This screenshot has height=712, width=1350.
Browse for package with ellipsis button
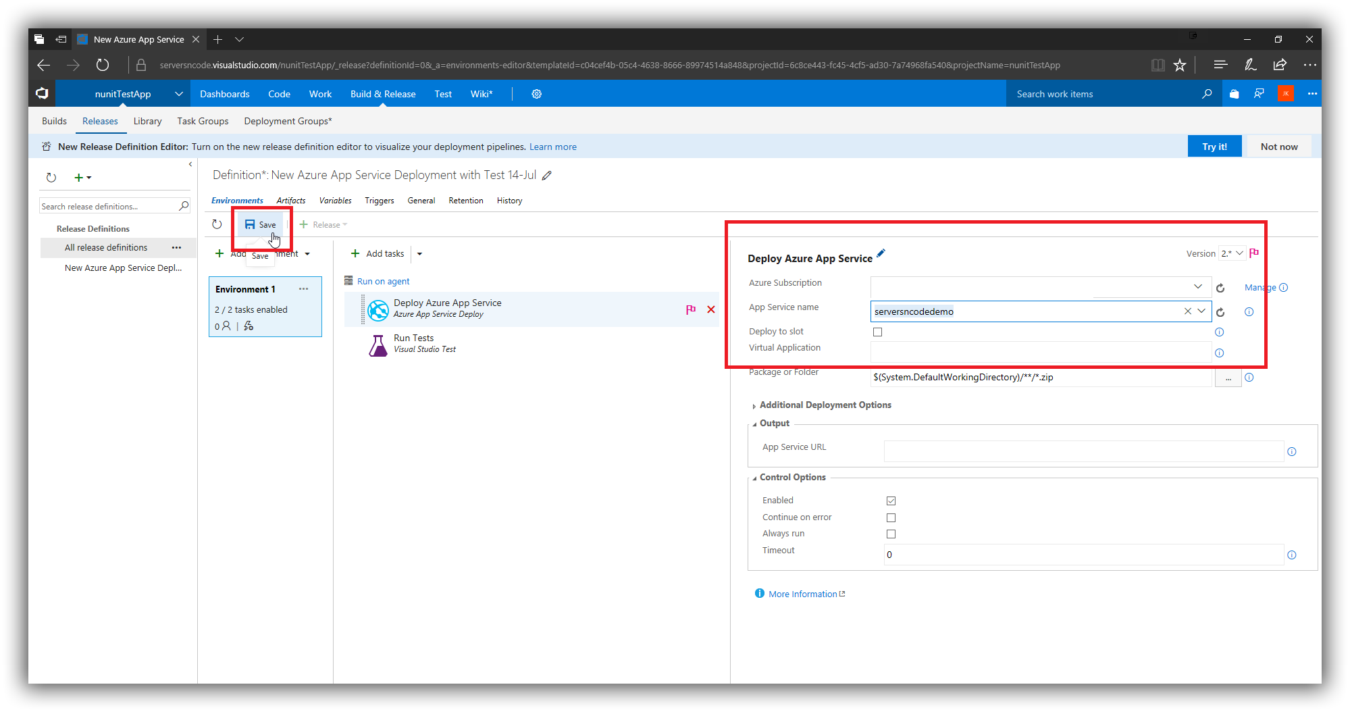(1228, 378)
